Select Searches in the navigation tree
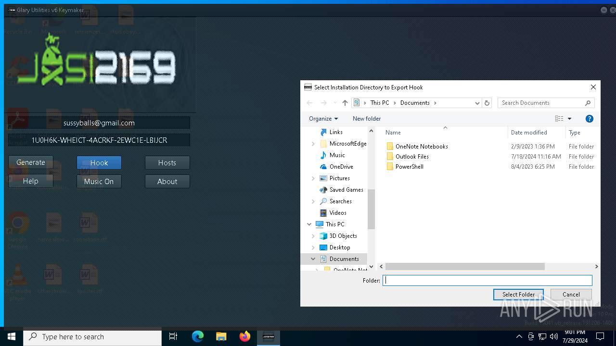616x346 pixels. (x=340, y=201)
